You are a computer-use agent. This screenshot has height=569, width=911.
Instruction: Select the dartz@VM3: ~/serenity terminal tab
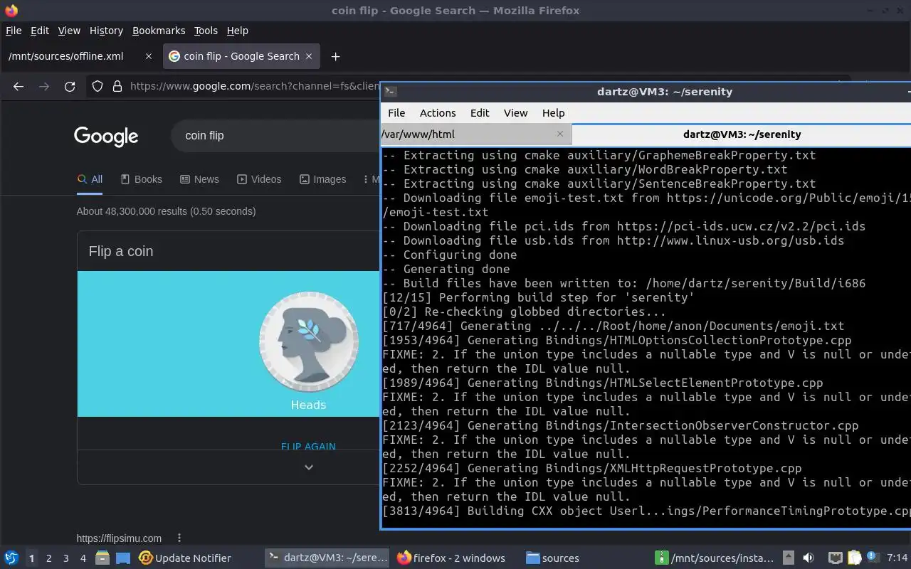pos(742,134)
